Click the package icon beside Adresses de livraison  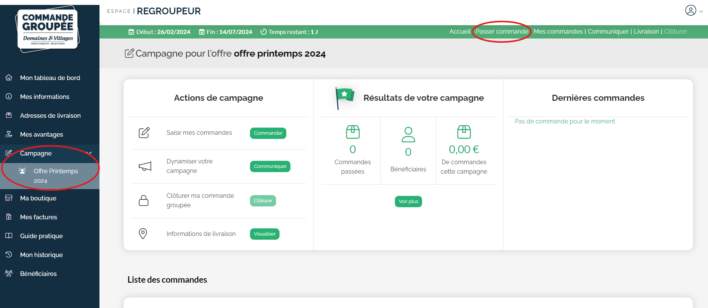pos(9,115)
